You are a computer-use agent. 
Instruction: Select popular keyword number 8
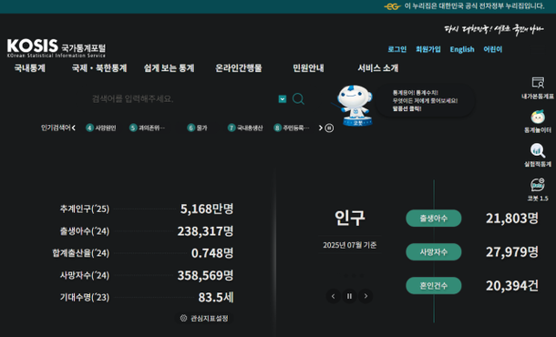tap(292, 128)
